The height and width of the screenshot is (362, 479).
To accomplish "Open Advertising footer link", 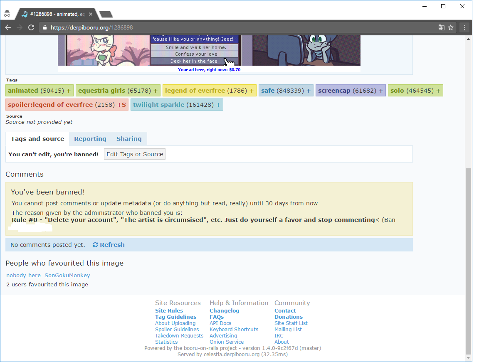I will point(223,336).
